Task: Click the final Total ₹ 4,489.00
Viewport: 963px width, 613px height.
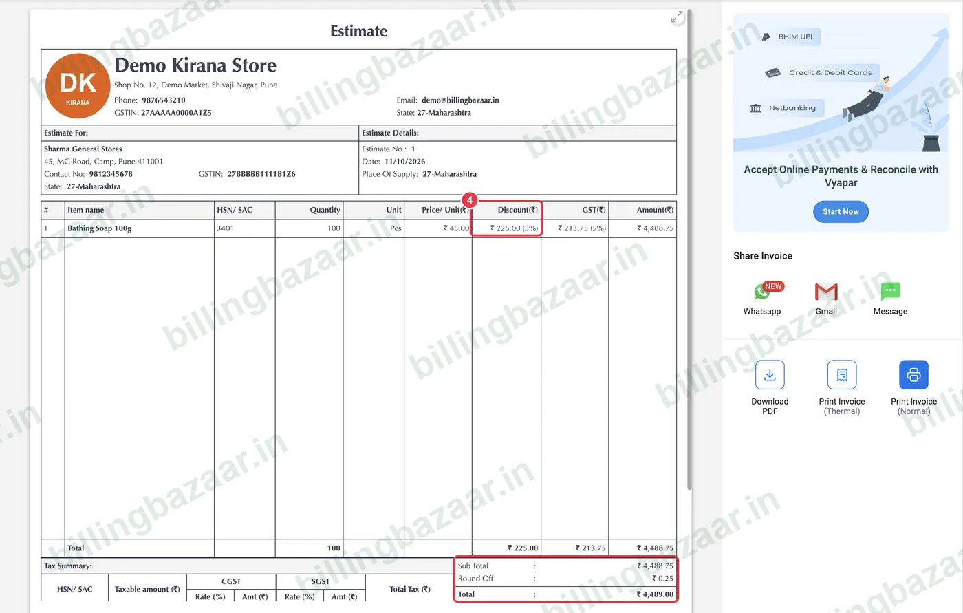Action: click(x=655, y=594)
